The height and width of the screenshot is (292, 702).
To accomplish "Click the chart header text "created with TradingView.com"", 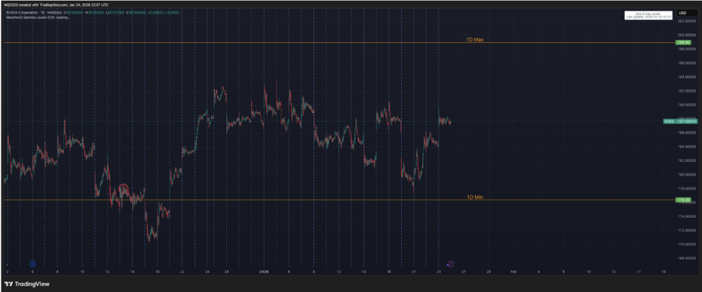I will click(42, 5).
